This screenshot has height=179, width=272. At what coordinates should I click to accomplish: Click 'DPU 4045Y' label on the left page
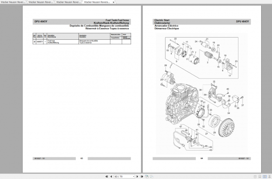(41, 22)
